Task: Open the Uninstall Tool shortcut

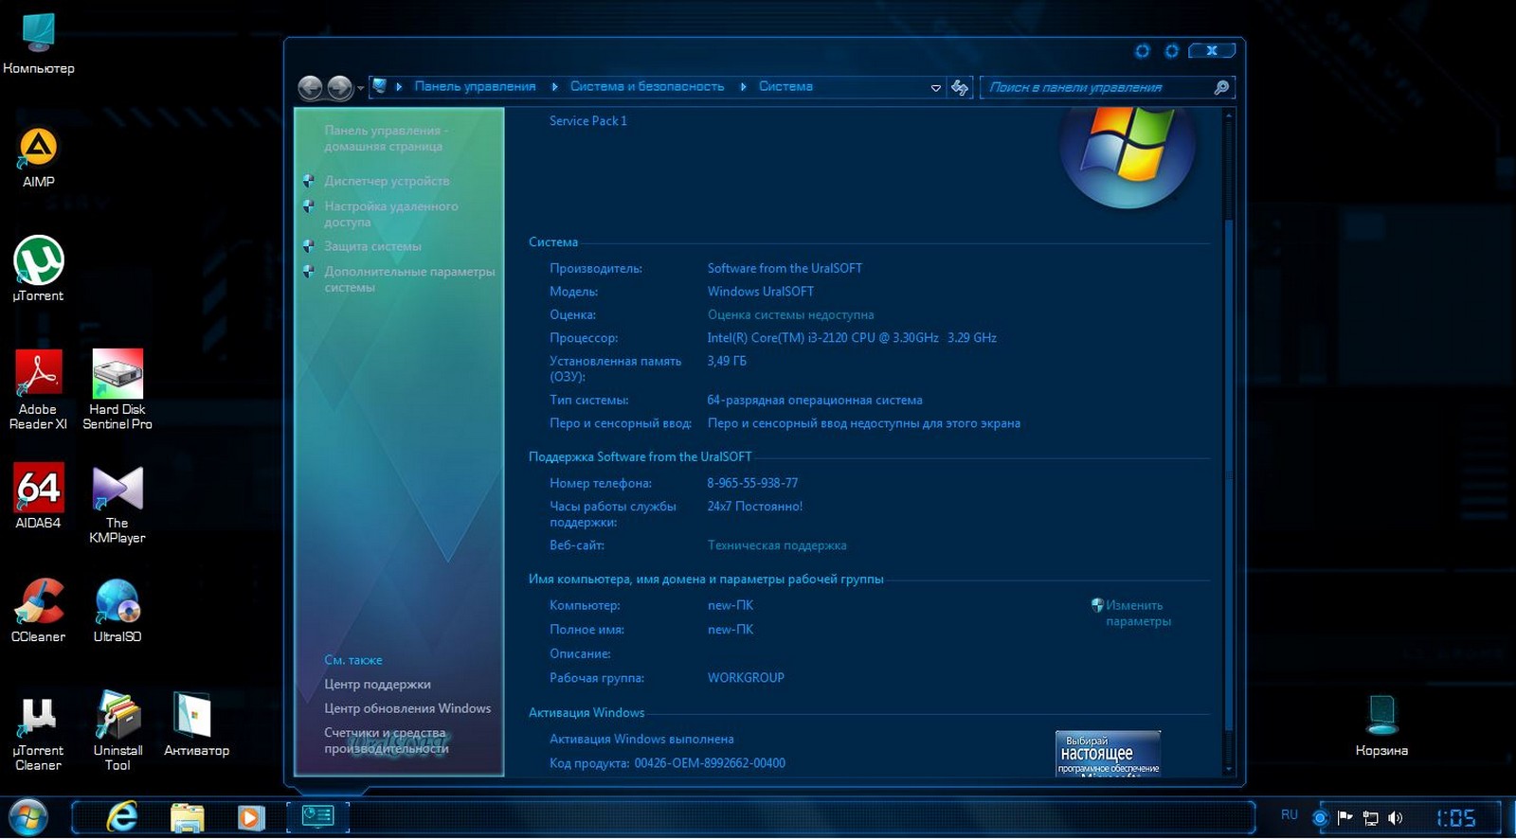Action: coord(117,731)
